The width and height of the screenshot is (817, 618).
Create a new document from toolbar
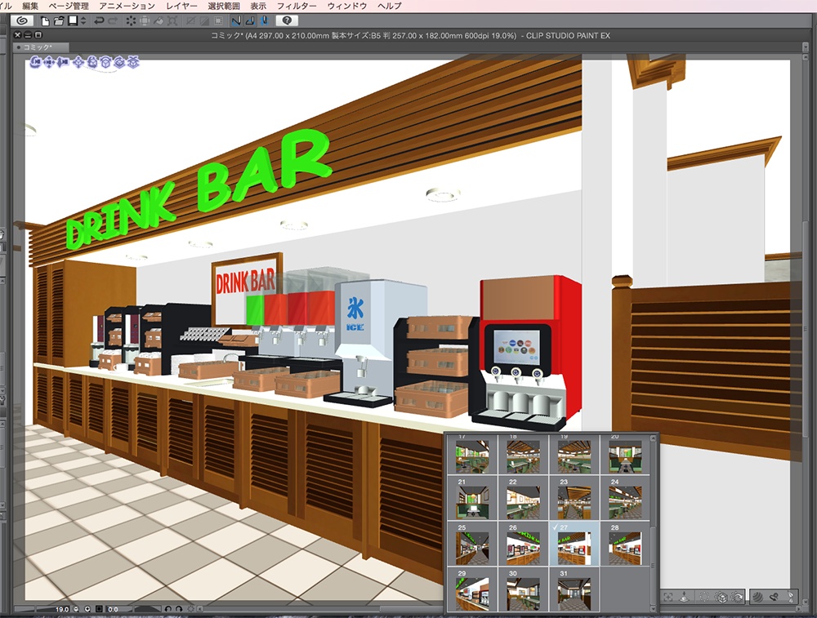(45, 21)
